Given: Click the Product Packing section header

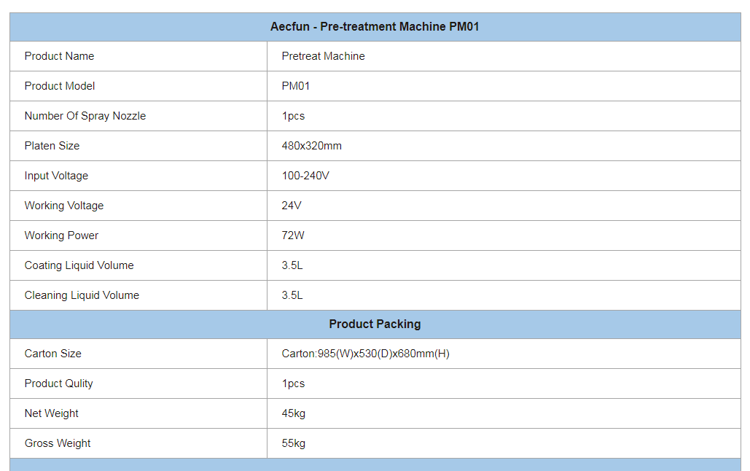Looking at the screenshot, I should [x=375, y=324].
